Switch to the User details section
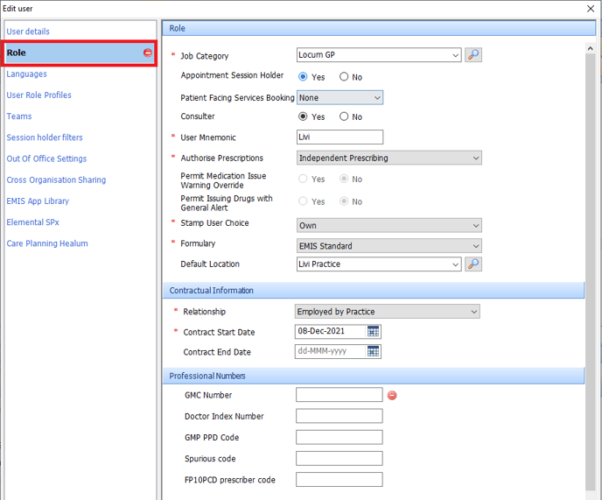Screen dimensions: 602x500 (28, 32)
